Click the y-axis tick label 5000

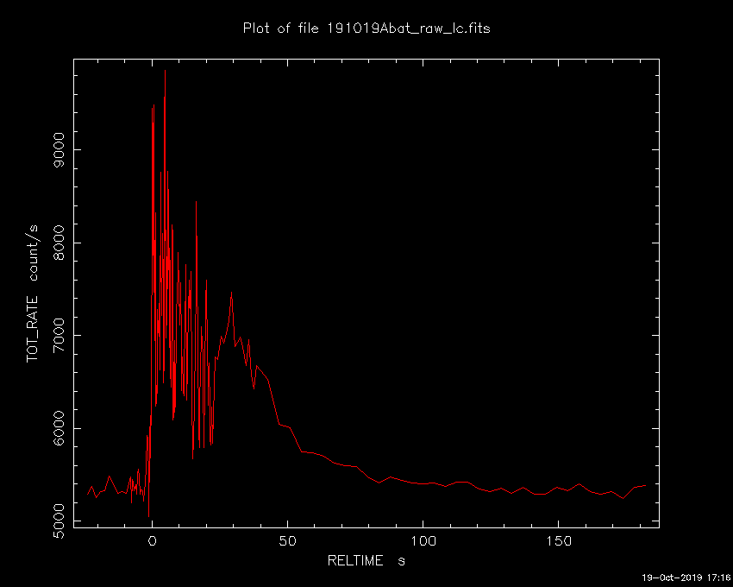(x=59, y=521)
